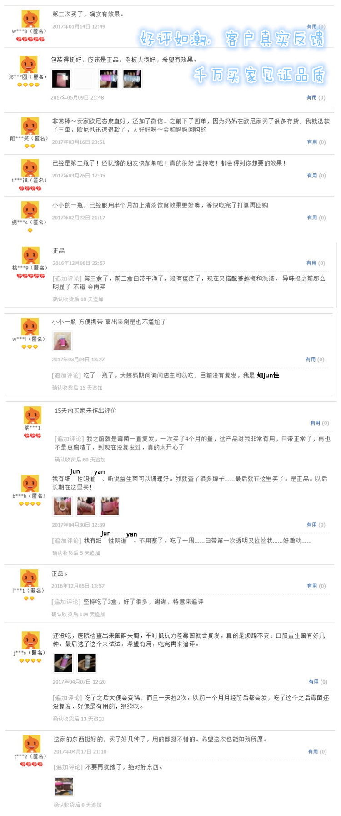Click avatar of reviewer 阳***笑
This screenshot has width=341, height=816.
[x=30, y=126]
